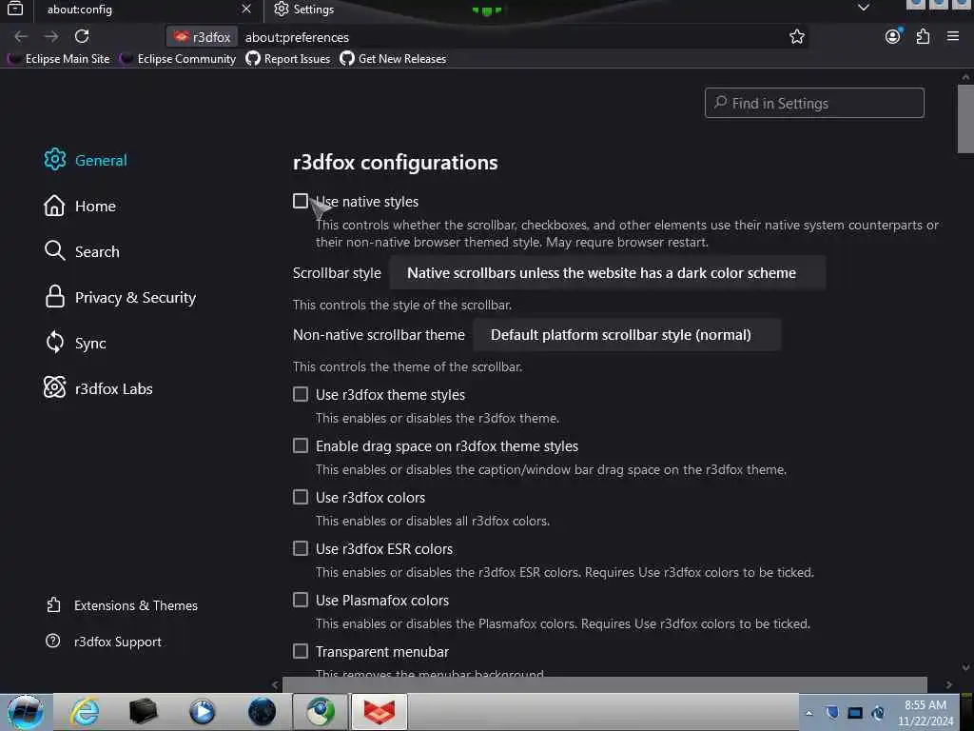The image size is (974, 731).
Task: Check the Use r3dfox colors box
Action: [300, 497]
